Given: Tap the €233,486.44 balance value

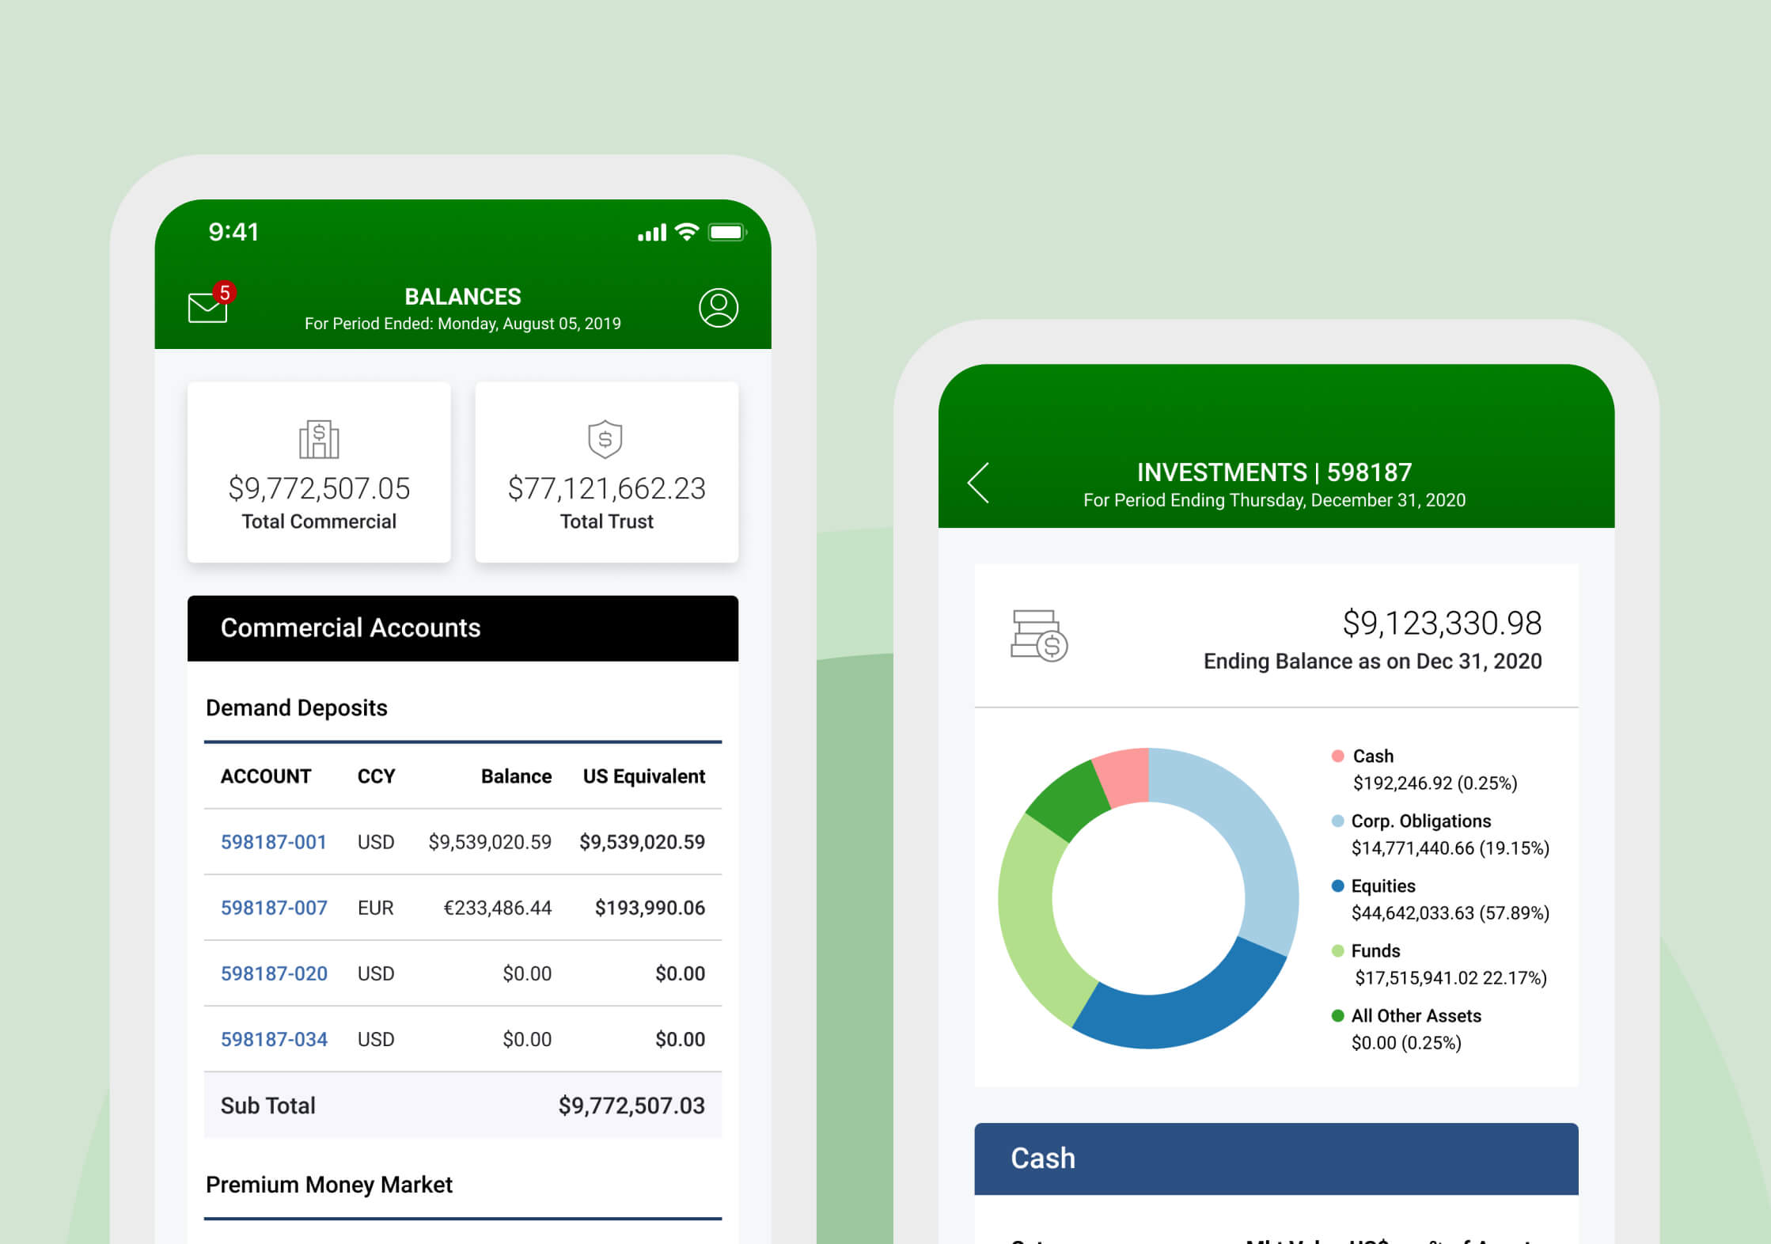Looking at the screenshot, I should pos(497,908).
